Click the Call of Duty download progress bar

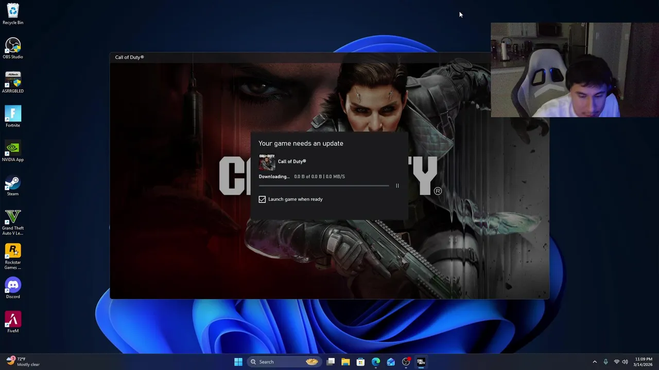coord(324,186)
